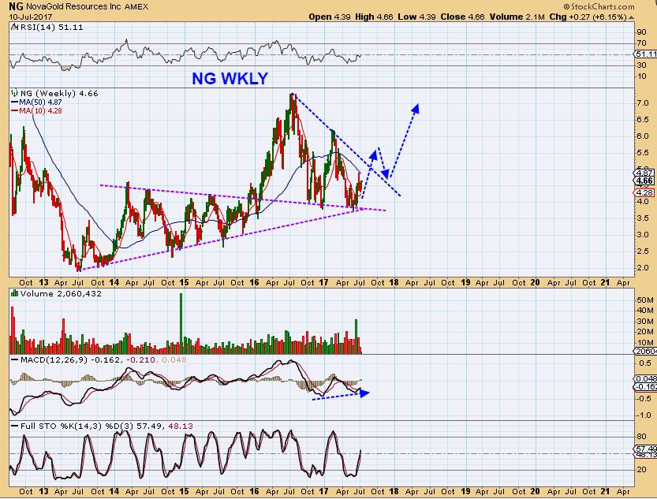Click the 'MA(10) 4.28' legend label
This screenshot has width=657, height=499.
click(41, 111)
